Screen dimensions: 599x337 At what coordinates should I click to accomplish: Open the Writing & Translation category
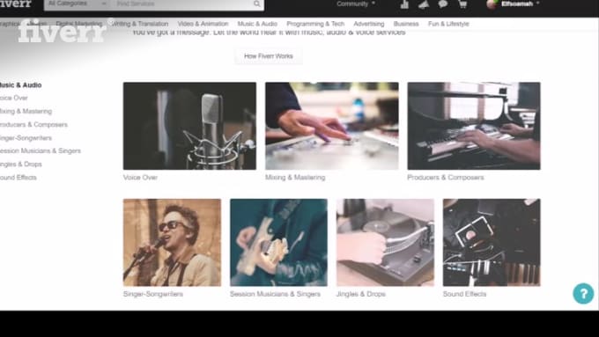pyautogui.click(x=140, y=24)
